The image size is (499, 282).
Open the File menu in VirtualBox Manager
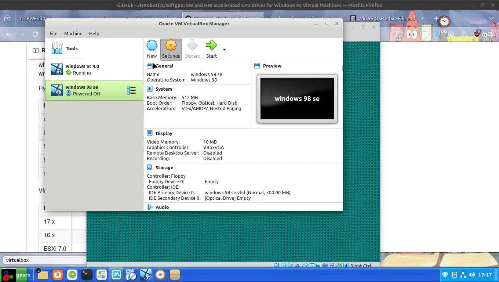pyautogui.click(x=54, y=33)
